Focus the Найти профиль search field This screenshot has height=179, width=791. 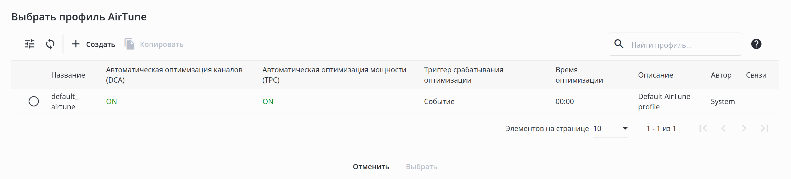pos(683,45)
